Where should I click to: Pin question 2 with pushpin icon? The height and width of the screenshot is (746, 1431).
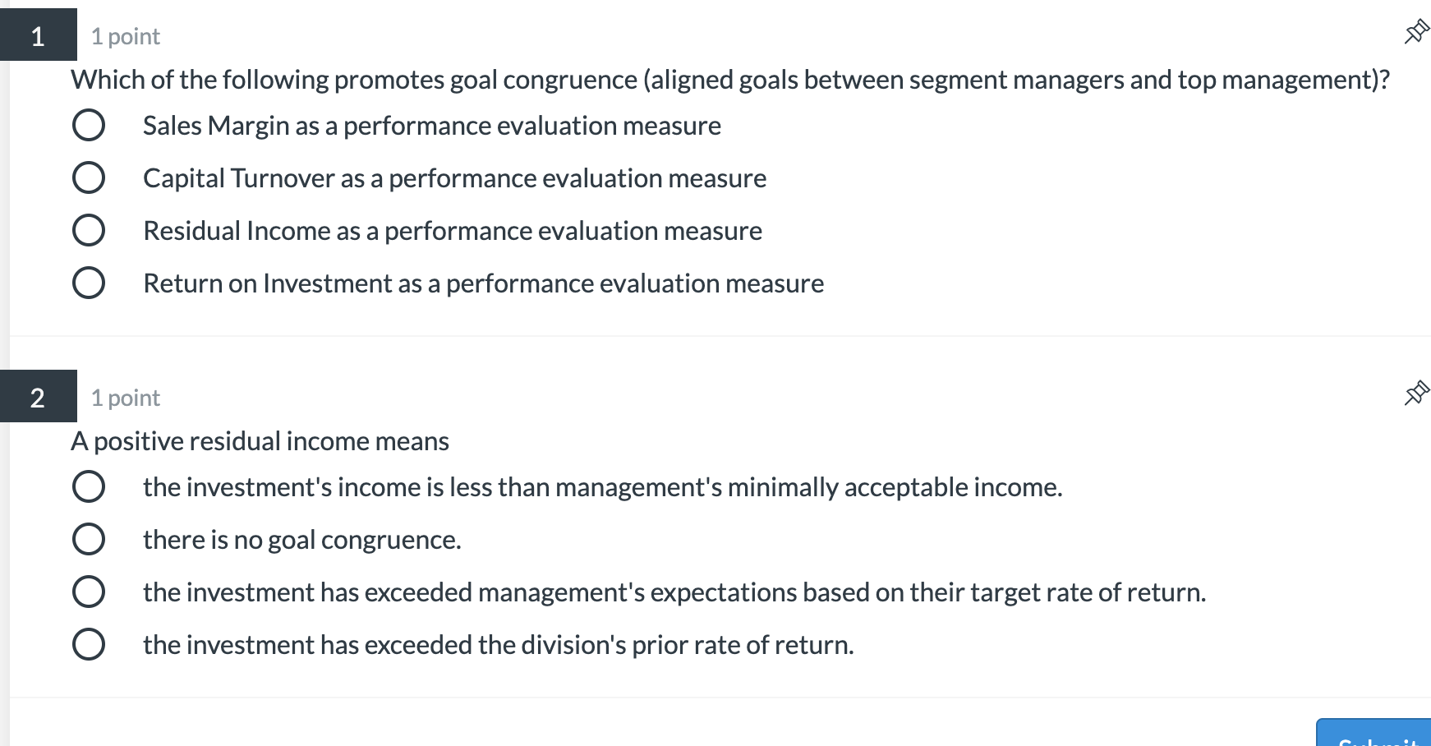coord(1416,394)
